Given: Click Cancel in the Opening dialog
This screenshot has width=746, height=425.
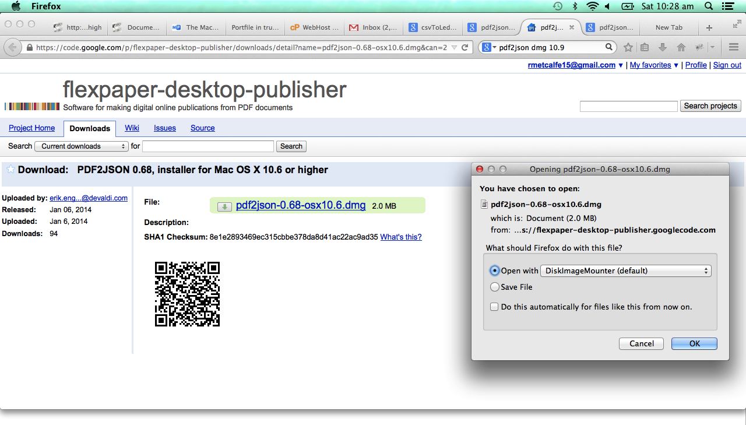Looking at the screenshot, I should coord(642,343).
